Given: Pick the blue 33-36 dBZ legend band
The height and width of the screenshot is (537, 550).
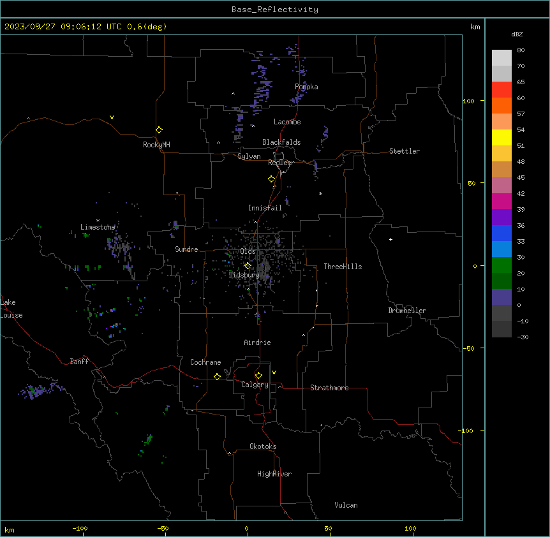Looking at the screenshot, I should coord(502,233).
